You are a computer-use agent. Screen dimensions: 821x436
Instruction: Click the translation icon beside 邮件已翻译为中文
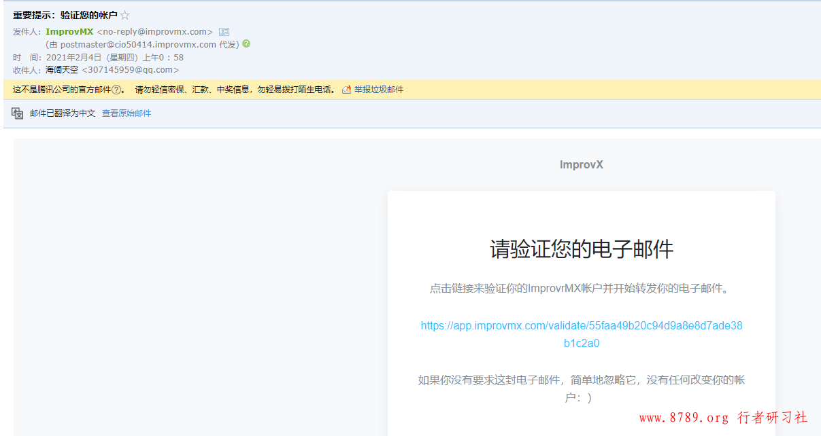tap(18, 113)
